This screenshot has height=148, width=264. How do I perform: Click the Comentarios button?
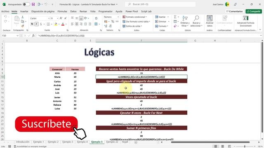(235, 12)
